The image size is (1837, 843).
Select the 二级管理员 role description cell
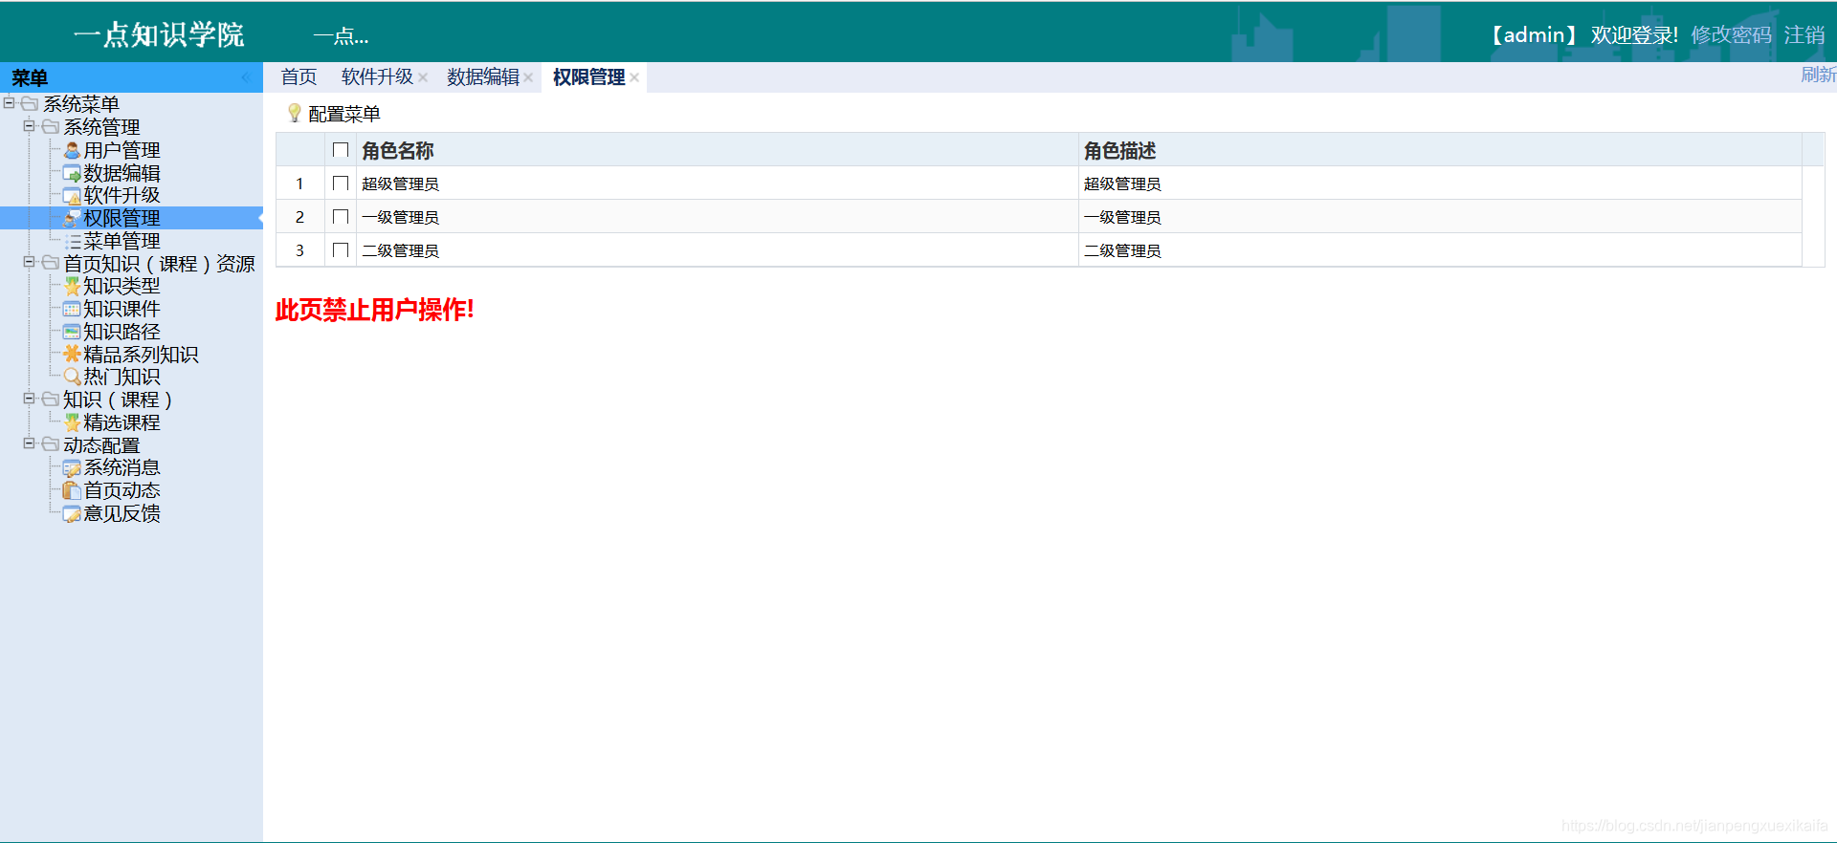coord(1440,250)
